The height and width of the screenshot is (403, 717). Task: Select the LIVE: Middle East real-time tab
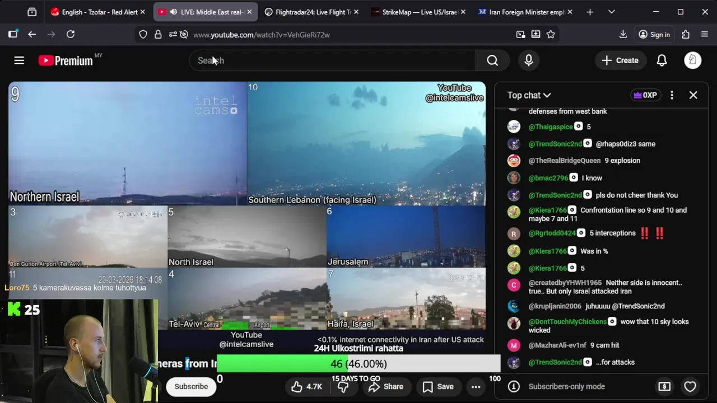point(207,12)
